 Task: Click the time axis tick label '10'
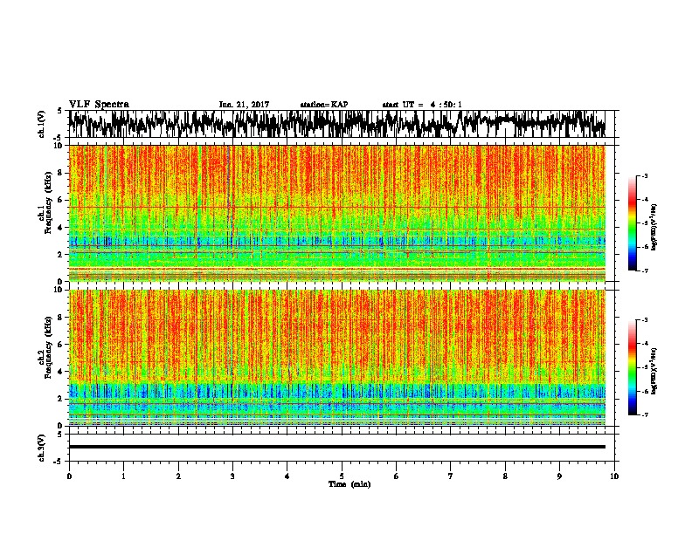[614, 476]
